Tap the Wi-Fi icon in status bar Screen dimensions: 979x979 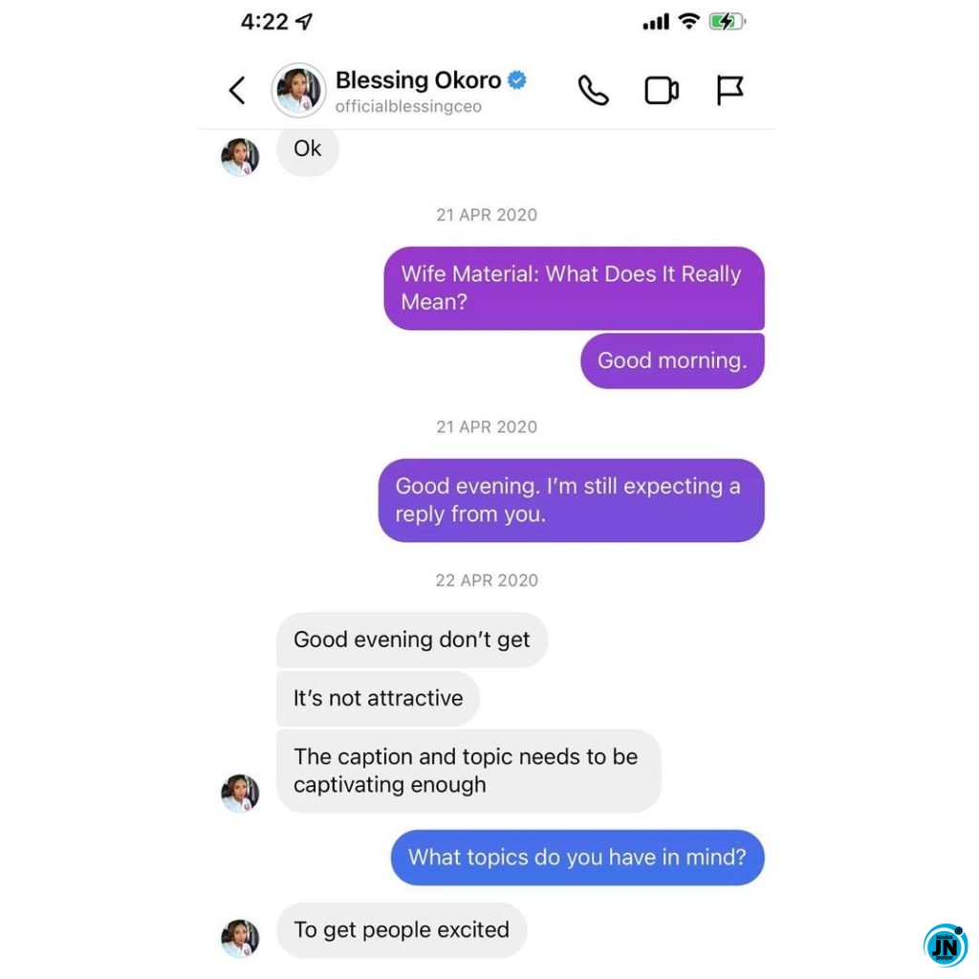pos(688,22)
